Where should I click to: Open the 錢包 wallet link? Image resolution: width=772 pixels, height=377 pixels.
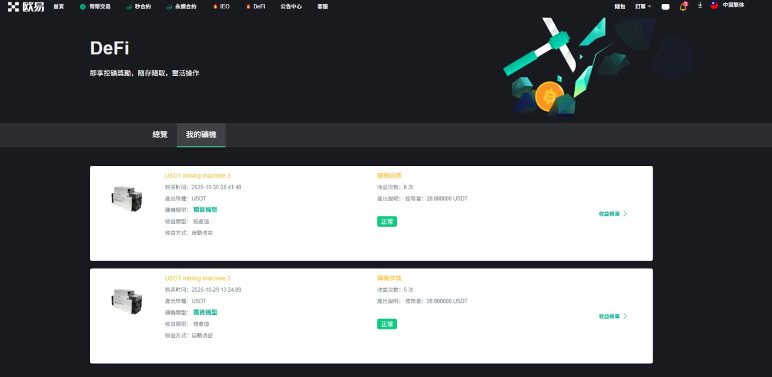[x=619, y=7]
